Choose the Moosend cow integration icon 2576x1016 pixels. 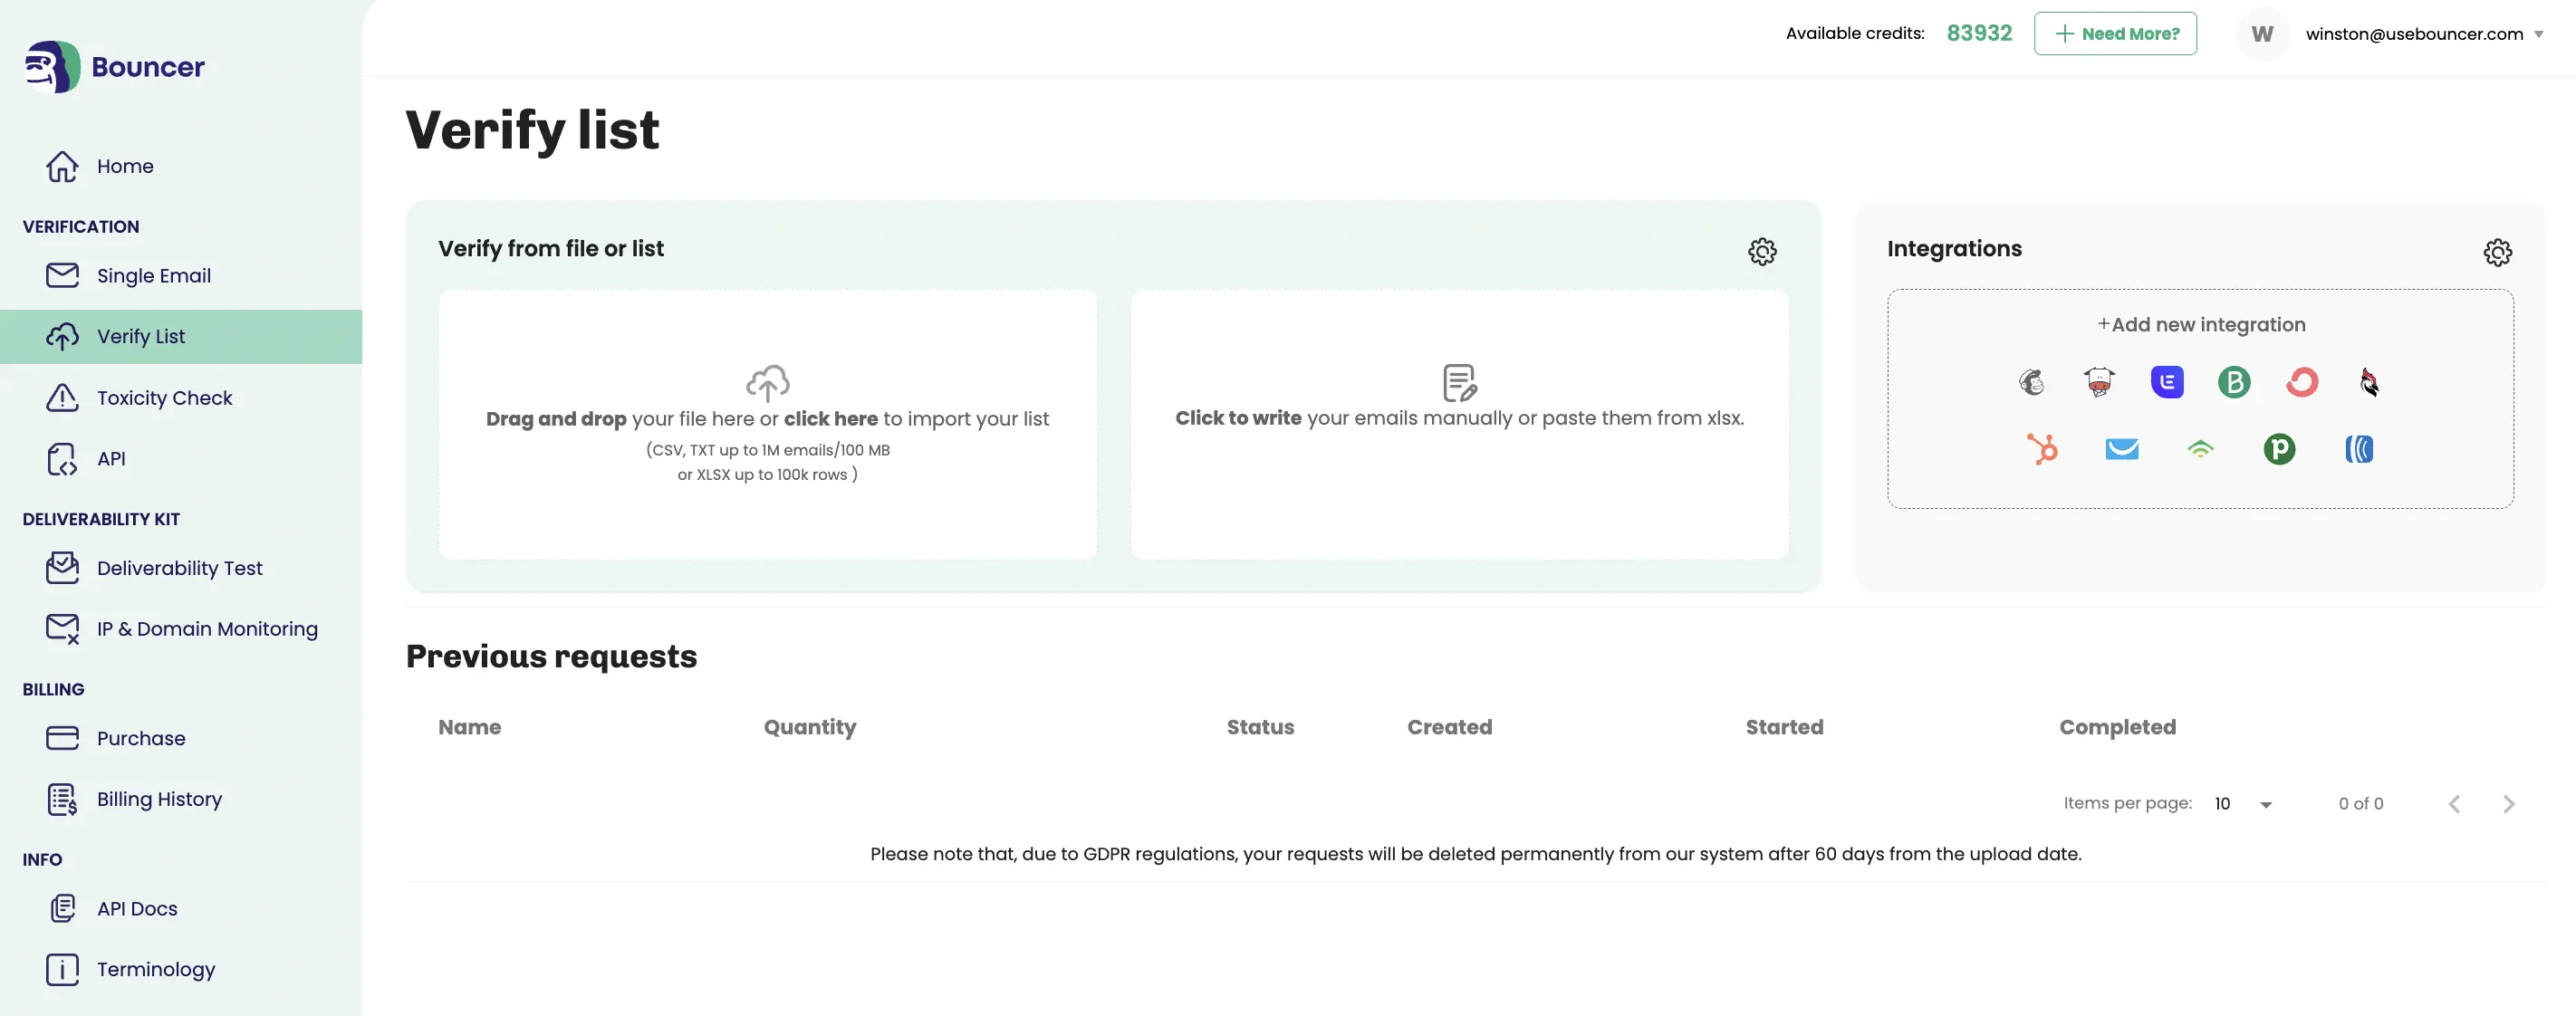(x=2099, y=382)
